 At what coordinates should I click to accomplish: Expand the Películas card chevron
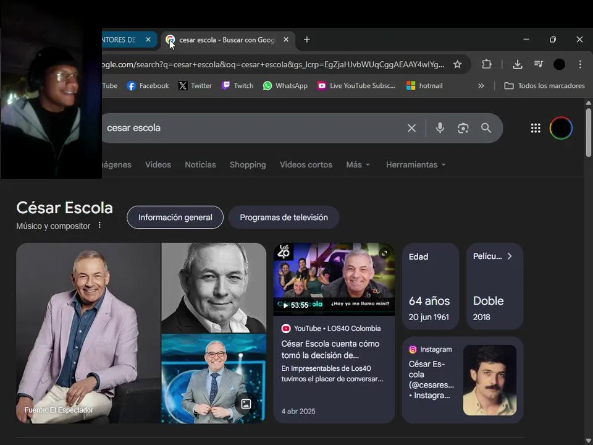point(510,256)
